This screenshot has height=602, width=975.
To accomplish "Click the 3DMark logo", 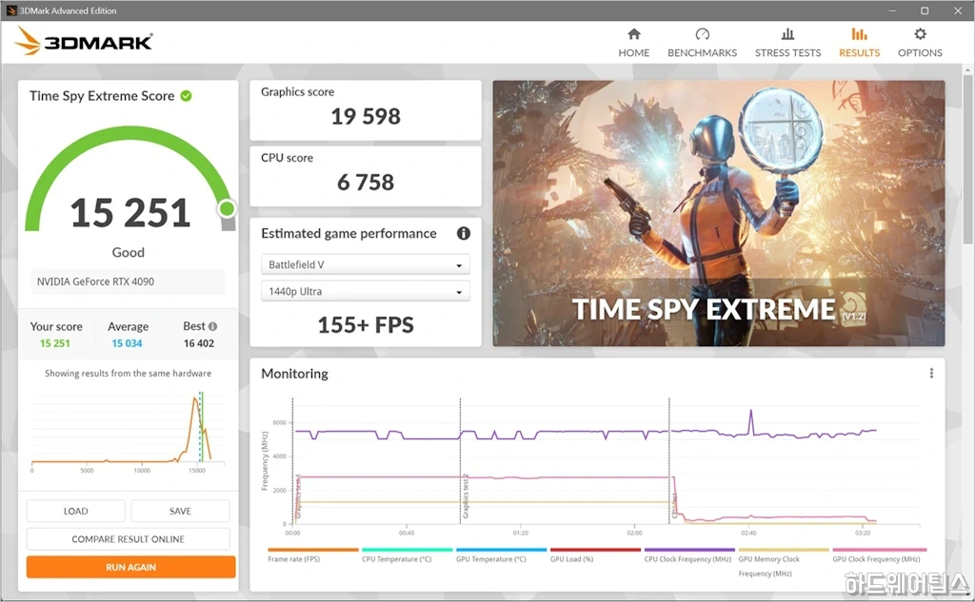I will tap(84, 41).
